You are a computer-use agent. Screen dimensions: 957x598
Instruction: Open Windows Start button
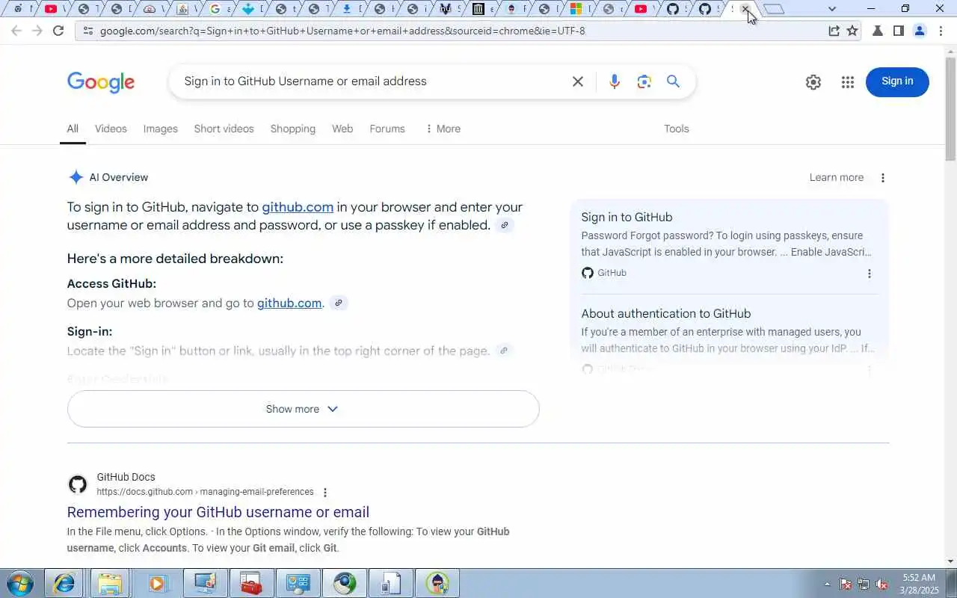tap(19, 583)
